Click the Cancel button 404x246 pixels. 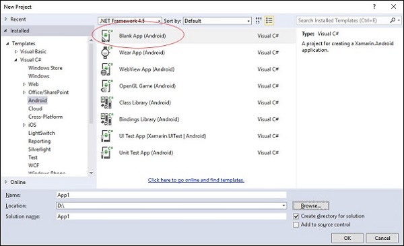coord(382,238)
